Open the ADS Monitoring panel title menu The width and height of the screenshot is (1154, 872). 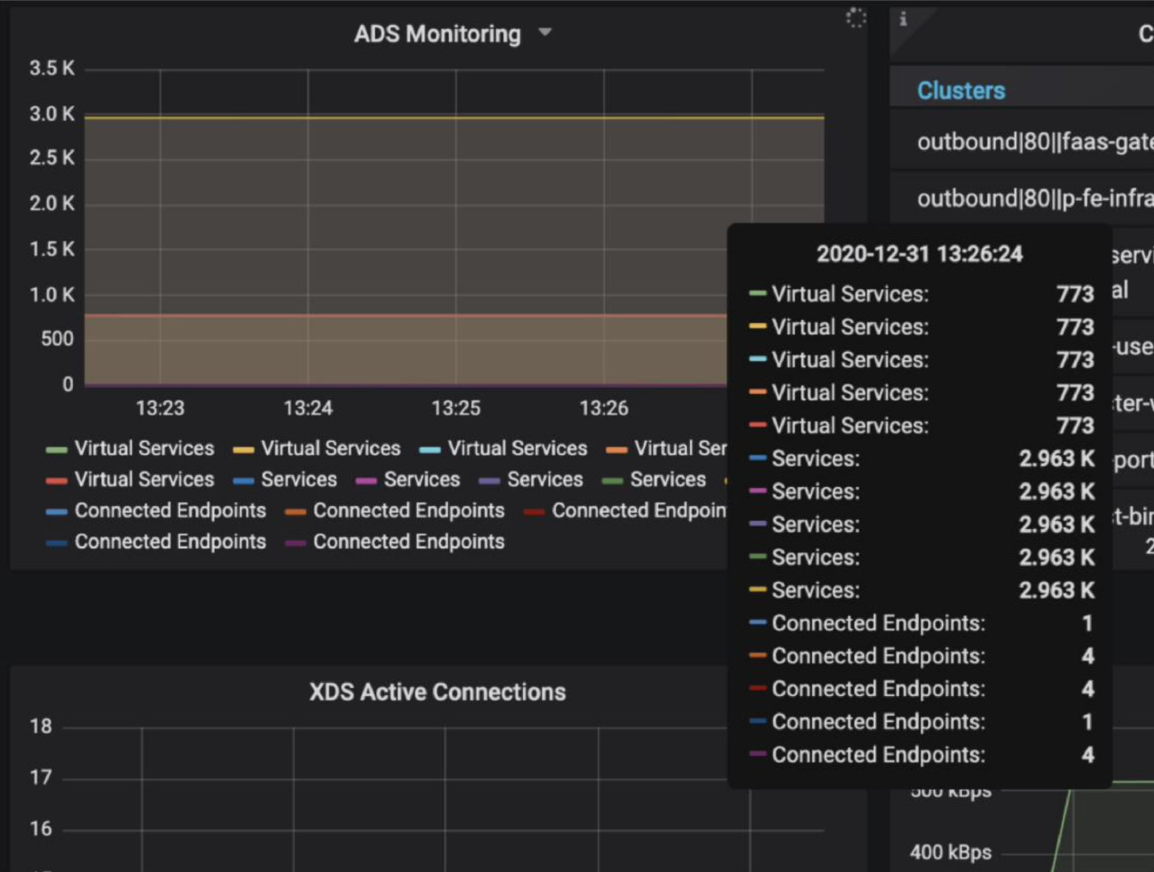coord(437,34)
